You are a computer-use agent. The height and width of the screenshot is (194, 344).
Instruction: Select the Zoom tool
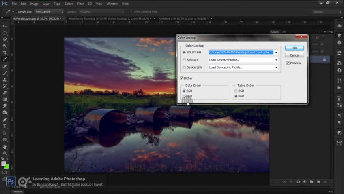coord(5,153)
